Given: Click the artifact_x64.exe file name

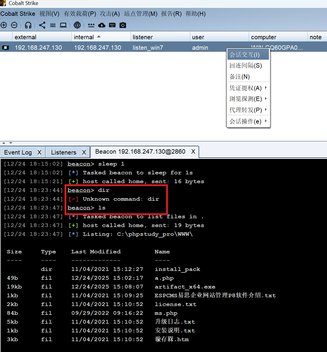Looking at the screenshot, I should point(185,287).
